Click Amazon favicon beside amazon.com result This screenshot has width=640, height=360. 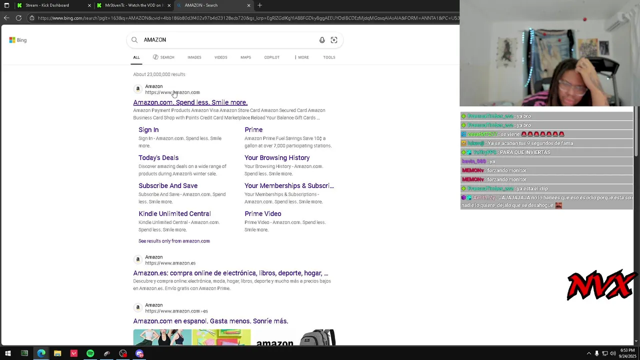pyautogui.click(x=138, y=89)
